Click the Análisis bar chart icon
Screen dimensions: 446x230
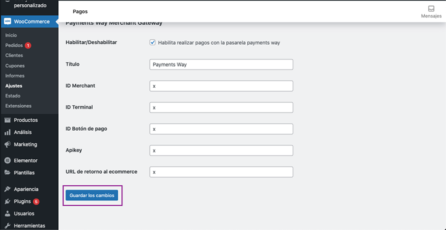(8, 133)
